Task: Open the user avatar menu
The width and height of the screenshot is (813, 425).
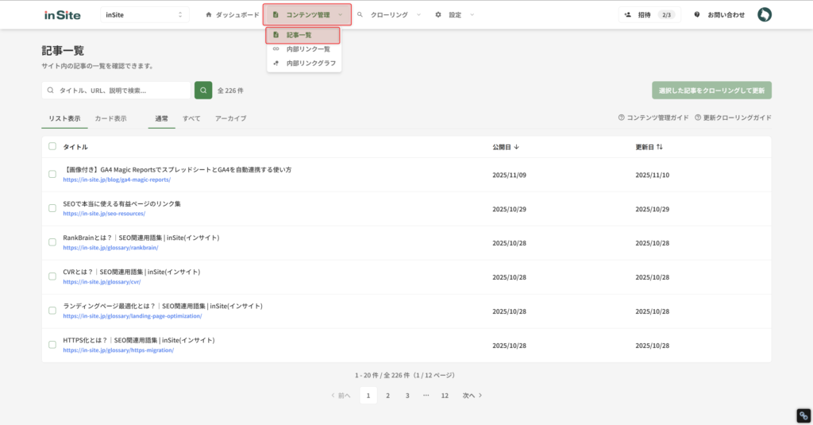Action: coord(765,14)
